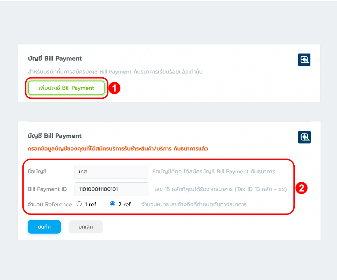Click the red number 2 step badge
This screenshot has height=280, width=337.
[x=302, y=188]
